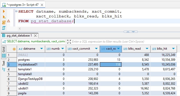Click the SQL query text icon in filter bar
This screenshot has height=96, width=180.
pos(4,42)
